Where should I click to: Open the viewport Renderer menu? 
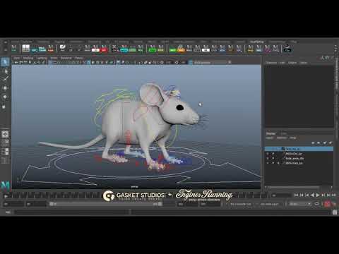tap(66, 58)
